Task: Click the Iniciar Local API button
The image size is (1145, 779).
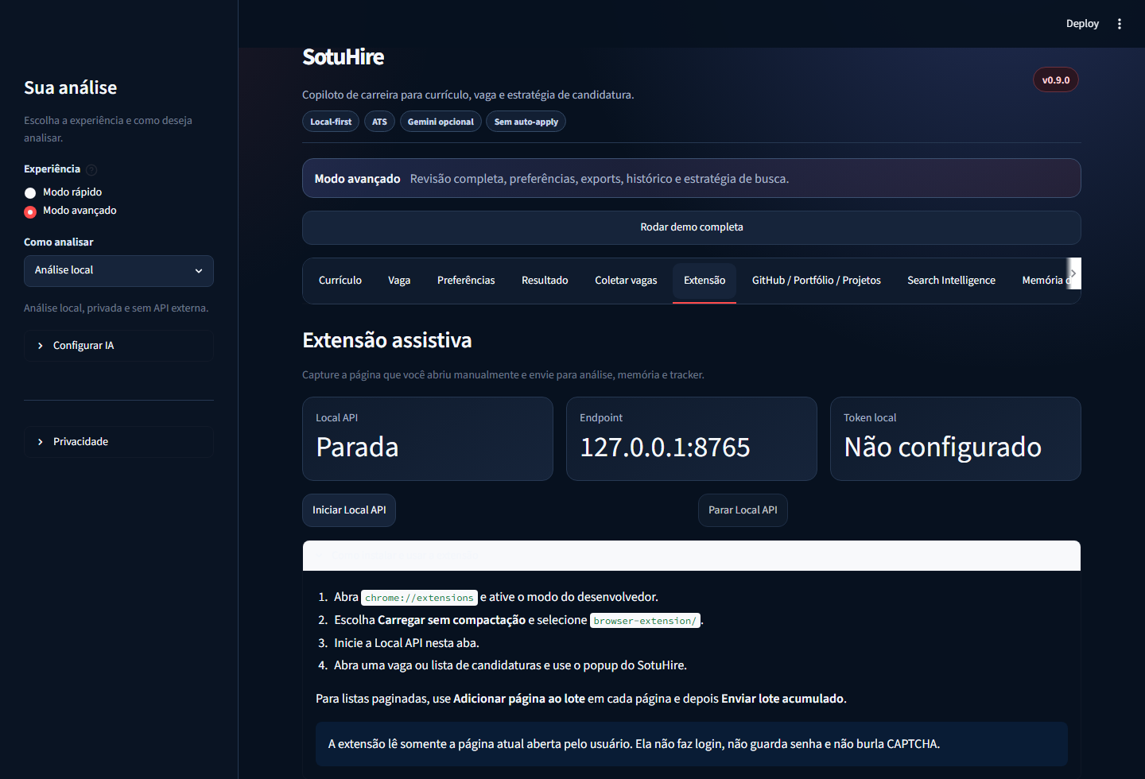Action: pos(349,510)
